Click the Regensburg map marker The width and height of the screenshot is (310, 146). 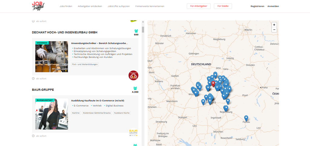pos(226,108)
